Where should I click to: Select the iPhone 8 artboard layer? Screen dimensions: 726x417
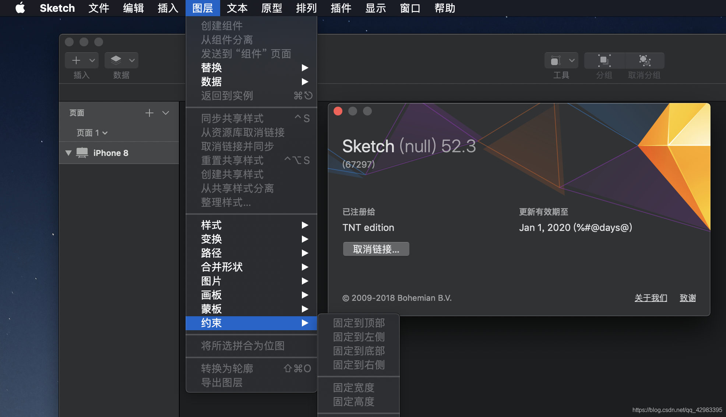[x=119, y=153]
